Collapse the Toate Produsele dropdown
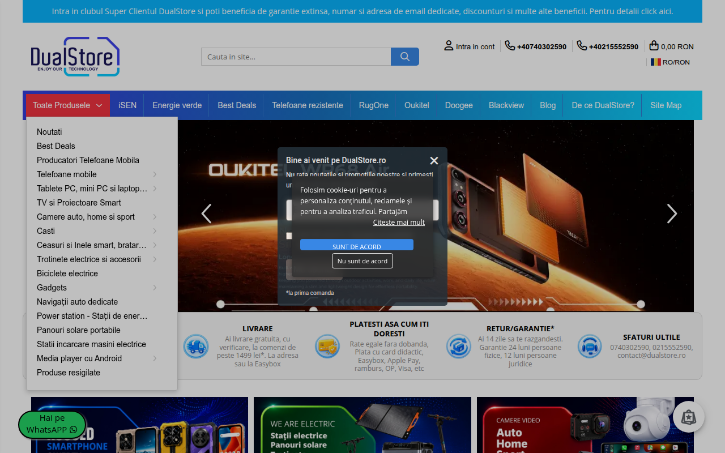Image resolution: width=725 pixels, height=453 pixels. [67, 105]
